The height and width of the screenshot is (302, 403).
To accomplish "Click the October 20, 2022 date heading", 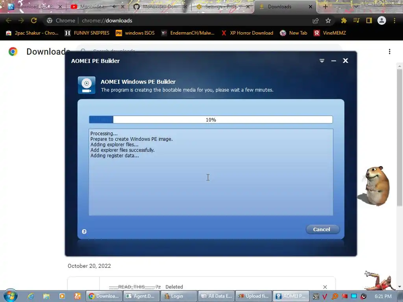I will (89, 266).
